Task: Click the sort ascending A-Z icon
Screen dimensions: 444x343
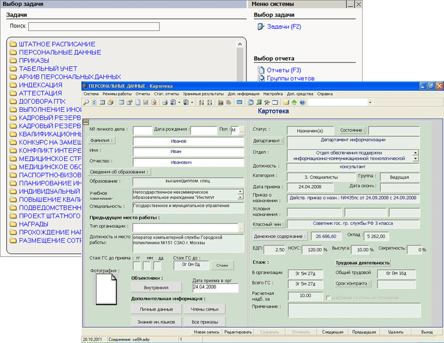Action: 201,102
